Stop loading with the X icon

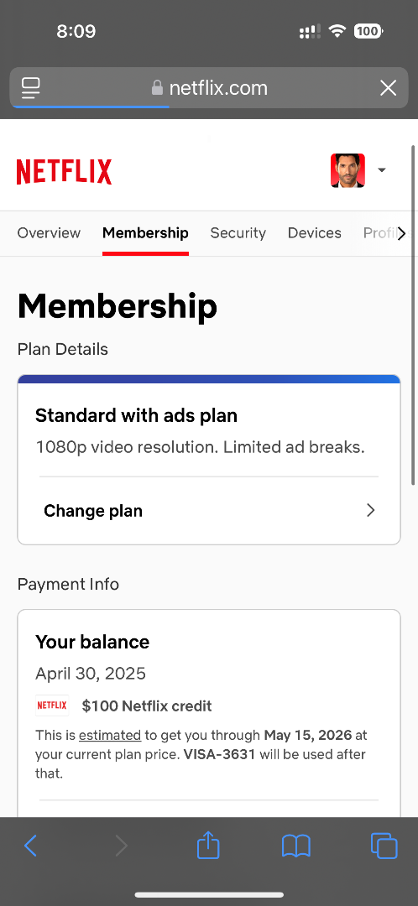[x=388, y=88]
